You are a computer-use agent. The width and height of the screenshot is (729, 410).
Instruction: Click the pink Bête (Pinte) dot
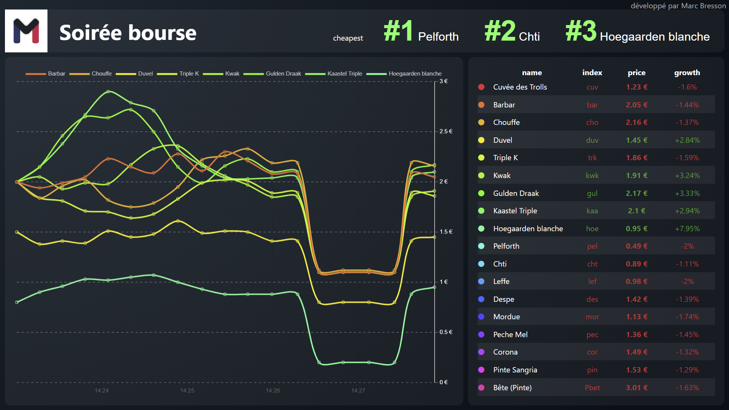481,388
